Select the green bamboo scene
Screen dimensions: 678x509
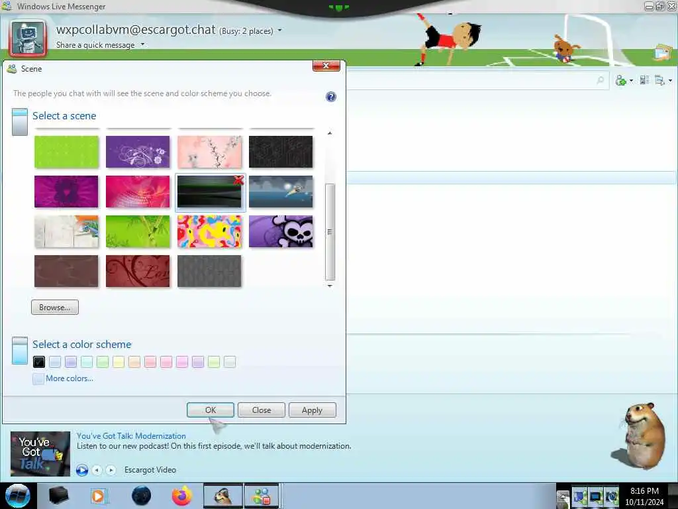138,231
